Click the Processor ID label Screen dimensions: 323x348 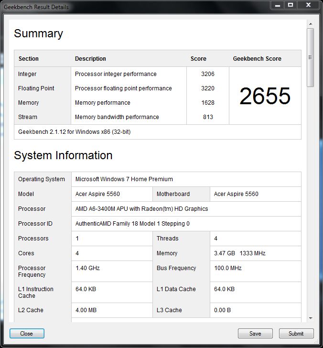click(35, 224)
